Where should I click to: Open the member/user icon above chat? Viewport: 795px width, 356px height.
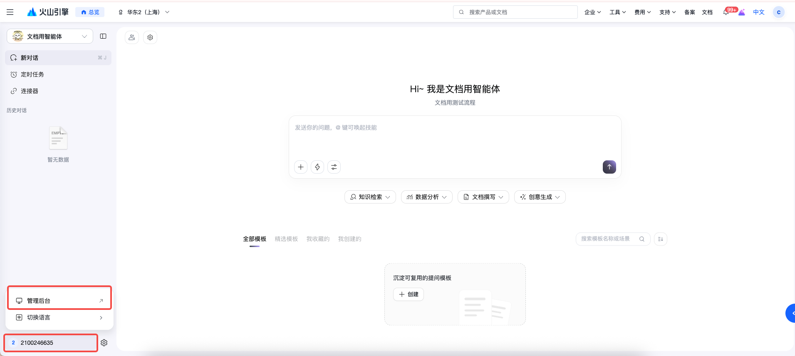click(x=132, y=37)
